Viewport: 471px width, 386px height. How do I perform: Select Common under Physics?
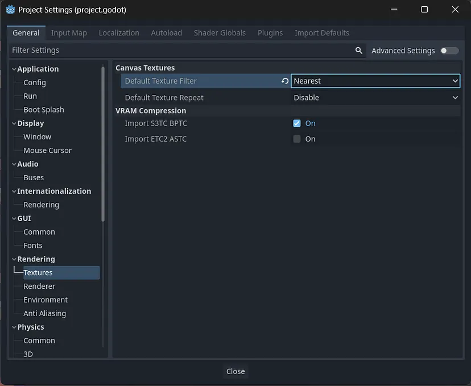click(39, 341)
